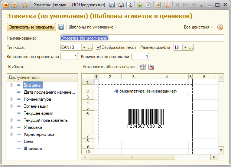The image size is (231, 167).
Task: Select spreadsheet row header 7
Action: pyautogui.click(x=88, y=127)
